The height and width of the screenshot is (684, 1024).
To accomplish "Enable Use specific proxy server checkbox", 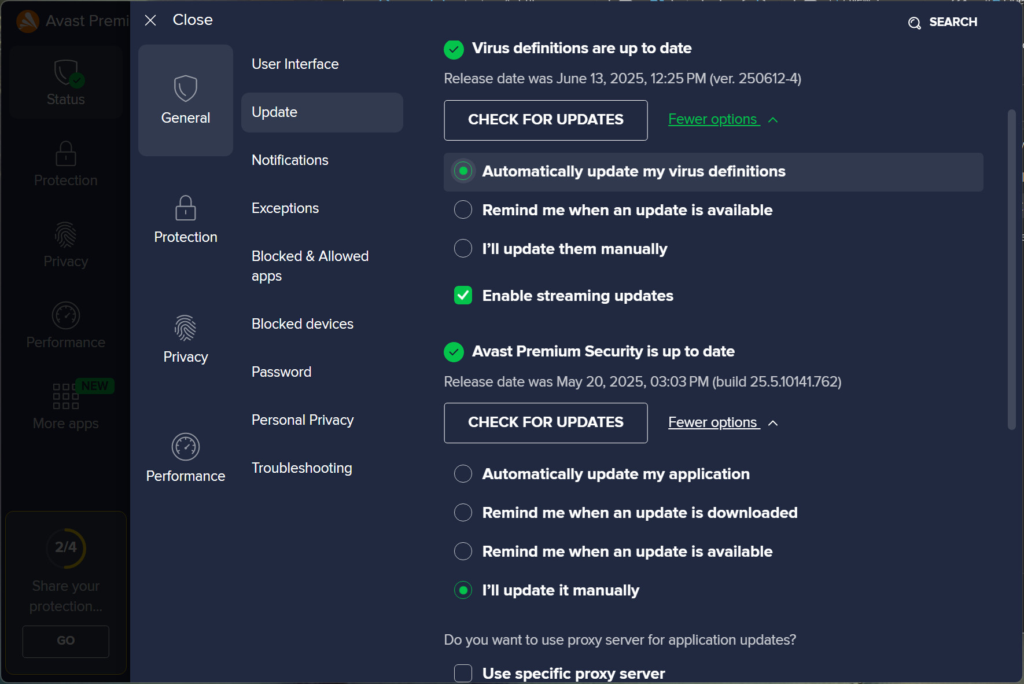I will point(463,673).
